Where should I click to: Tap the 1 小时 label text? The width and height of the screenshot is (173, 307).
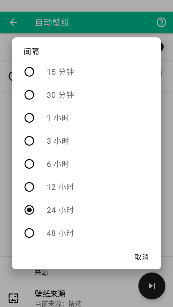[58, 118]
